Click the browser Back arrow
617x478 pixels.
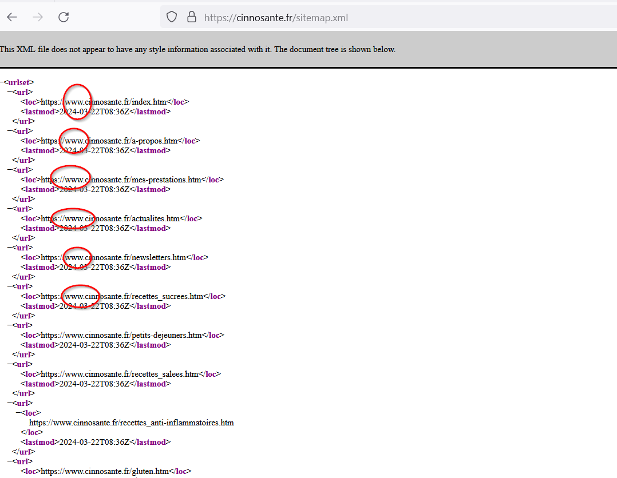pyautogui.click(x=12, y=17)
